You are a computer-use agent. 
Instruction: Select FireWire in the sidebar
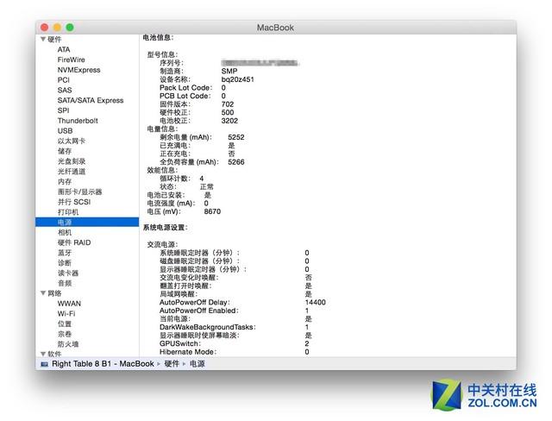[71, 60]
